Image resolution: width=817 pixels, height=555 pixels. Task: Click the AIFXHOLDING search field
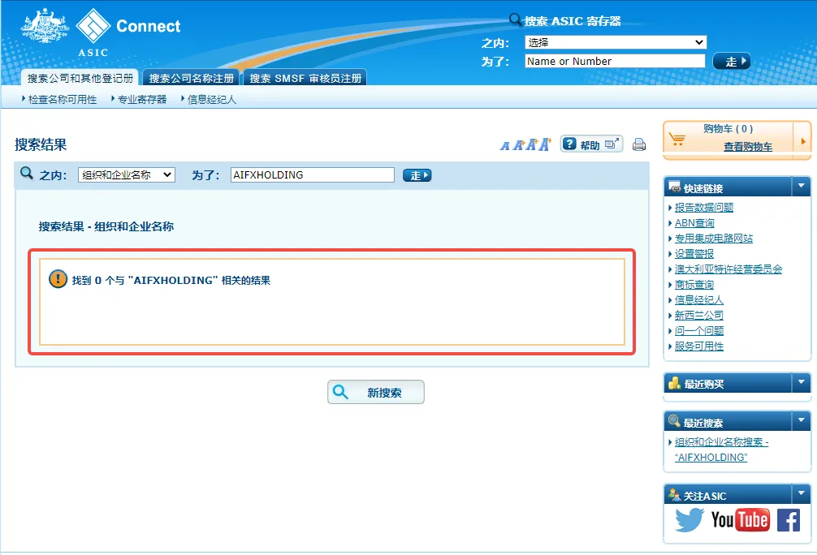pos(312,175)
